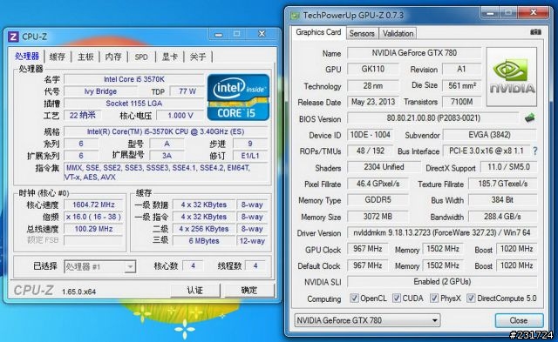This screenshot has height=342, width=558.
Task: Click the Close button in GPU-Z
Action: tap(519, 320)
